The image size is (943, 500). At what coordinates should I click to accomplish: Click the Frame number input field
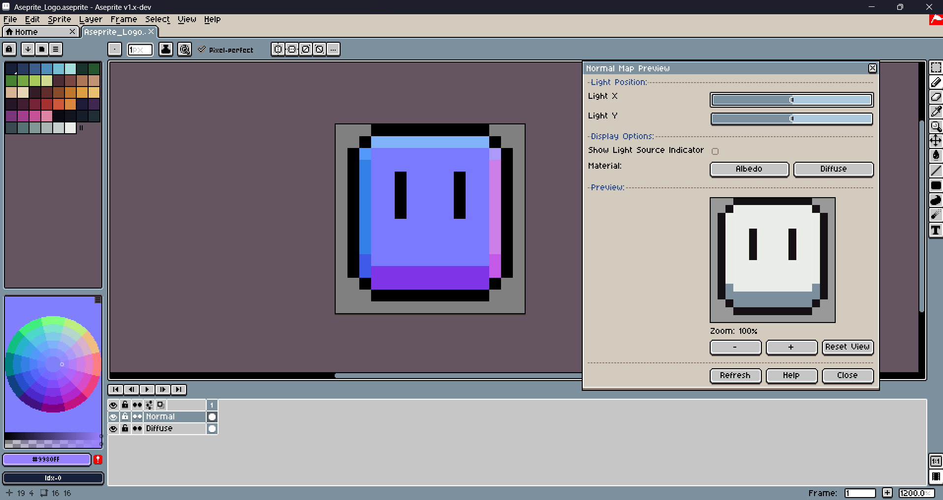coord(860,493)
